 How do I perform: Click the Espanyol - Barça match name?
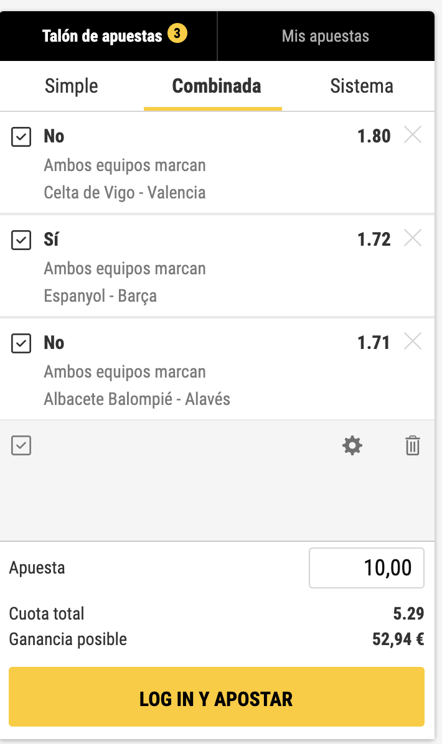pyautogui.click(x=100, y=295)
